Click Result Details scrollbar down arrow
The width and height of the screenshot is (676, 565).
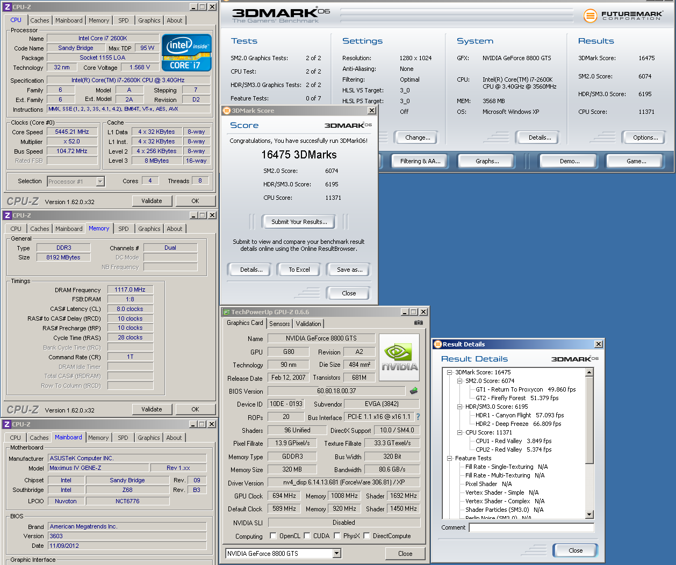(589, 514)
